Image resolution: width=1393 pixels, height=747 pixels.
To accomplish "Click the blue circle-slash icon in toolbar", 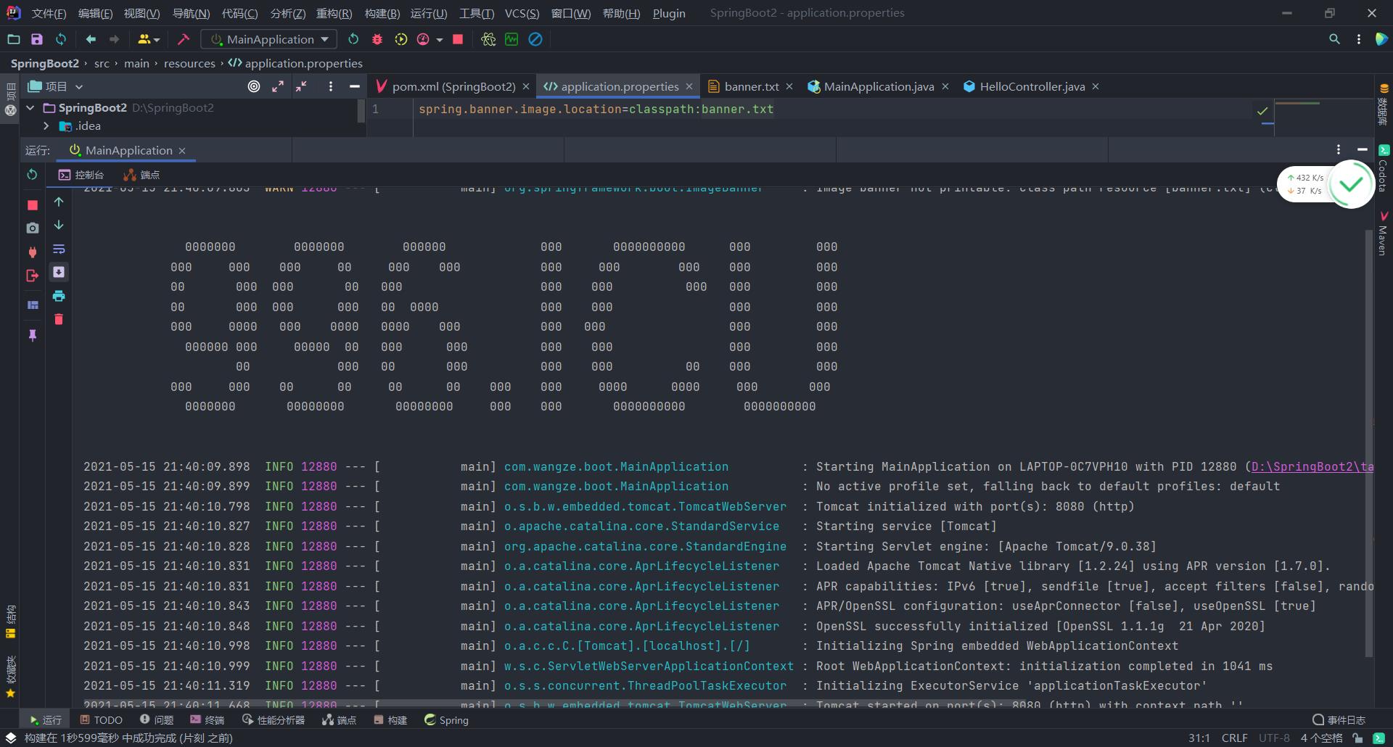I will [x=535, y=39].
